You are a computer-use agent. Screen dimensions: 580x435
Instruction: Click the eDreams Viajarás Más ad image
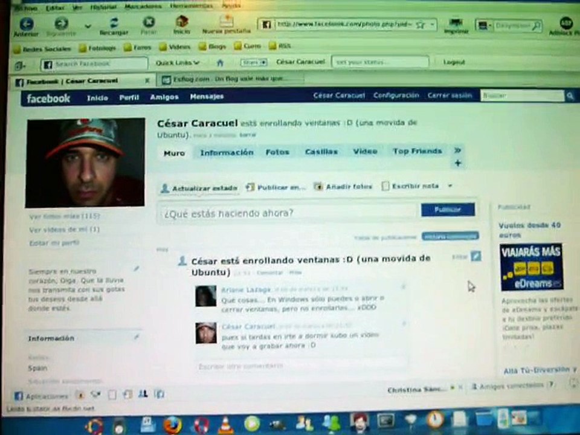[531, 267]
